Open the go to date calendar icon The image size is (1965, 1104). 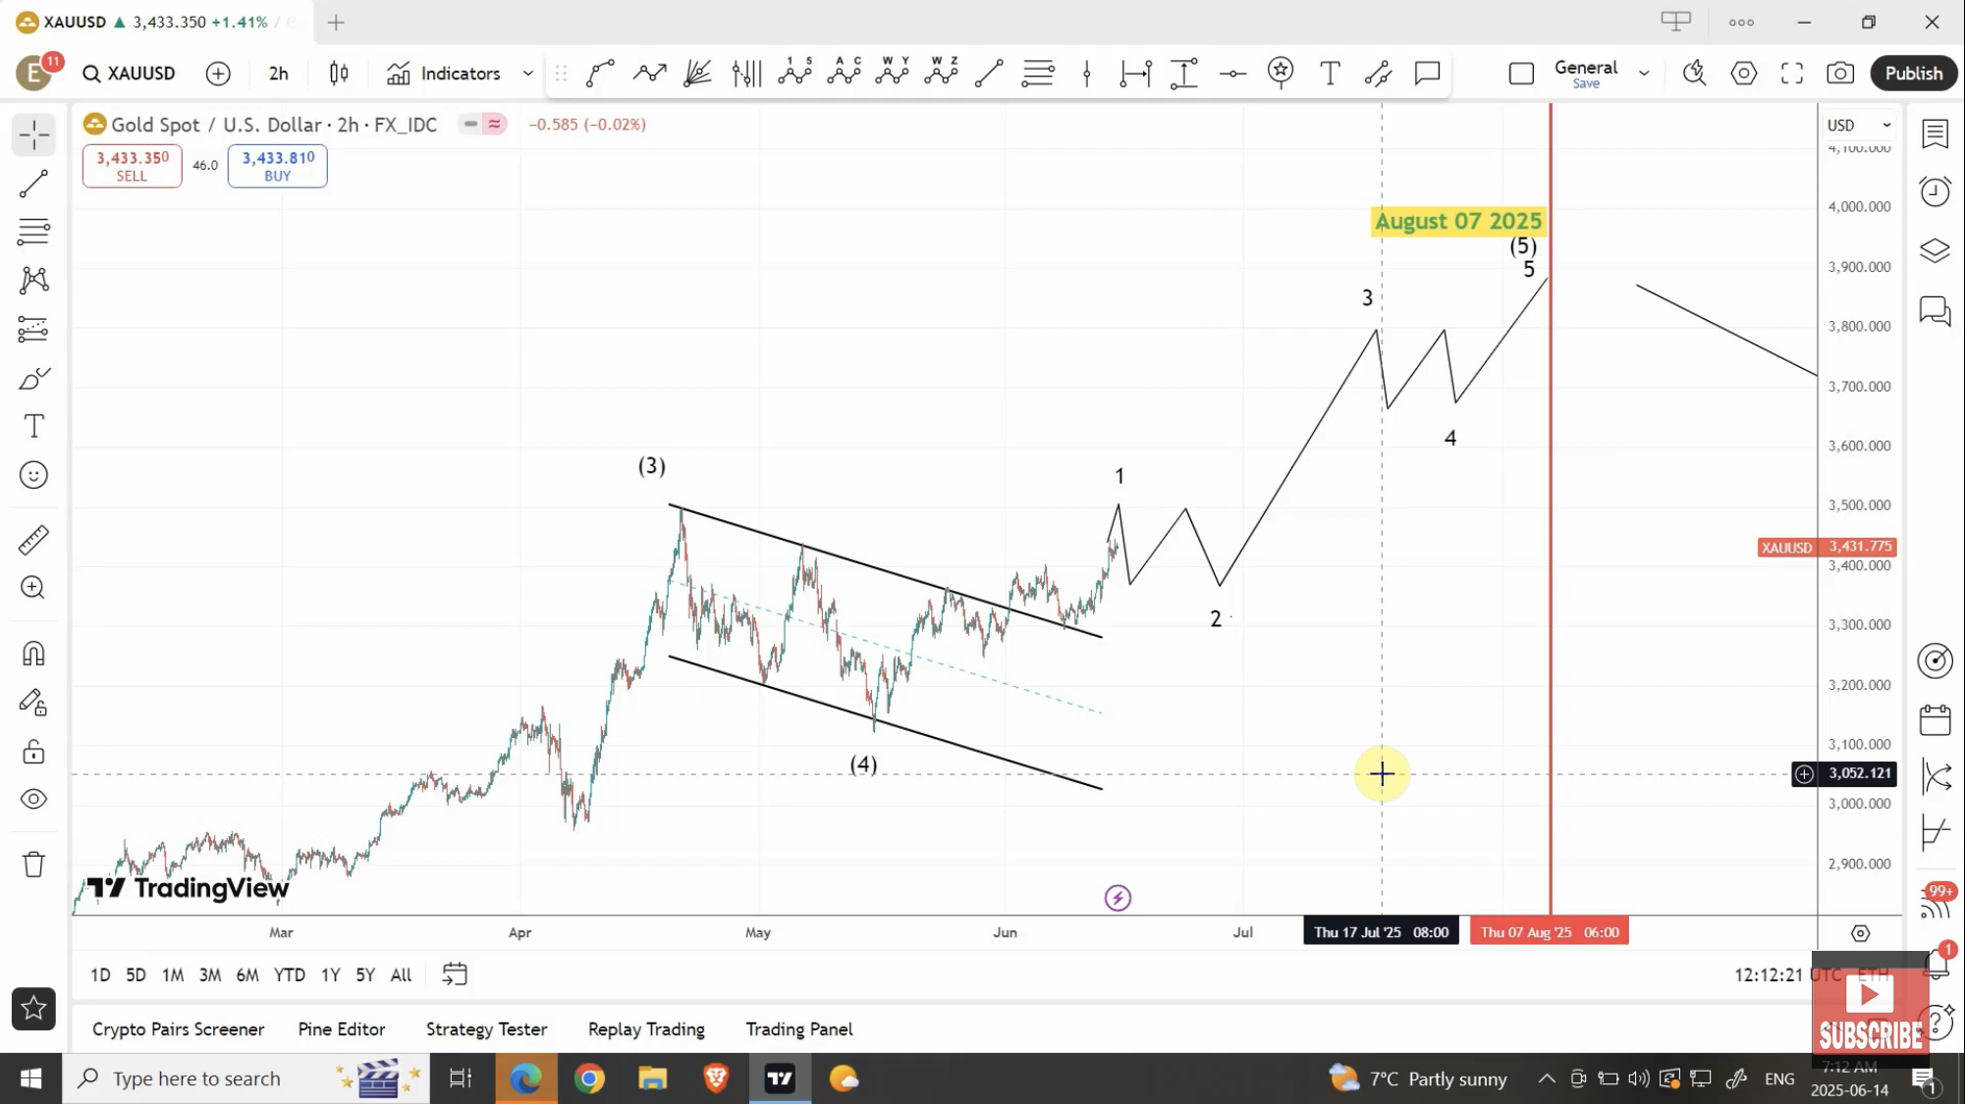coord(455,974)
